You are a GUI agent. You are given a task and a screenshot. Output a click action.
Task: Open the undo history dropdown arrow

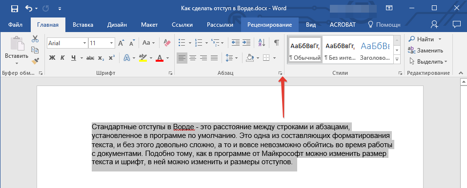36,9
